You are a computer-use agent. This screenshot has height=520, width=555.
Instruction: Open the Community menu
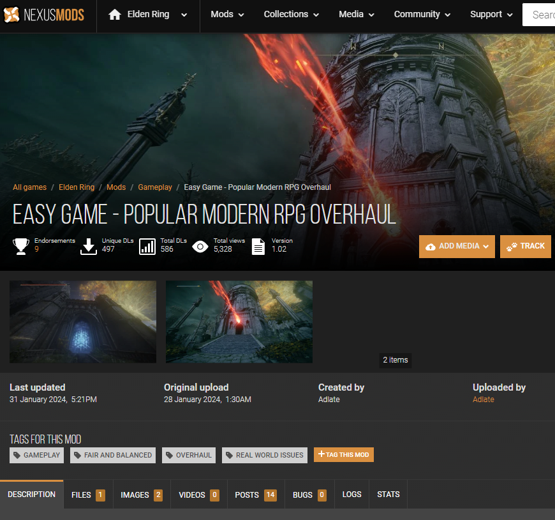(x=422, y=15)
